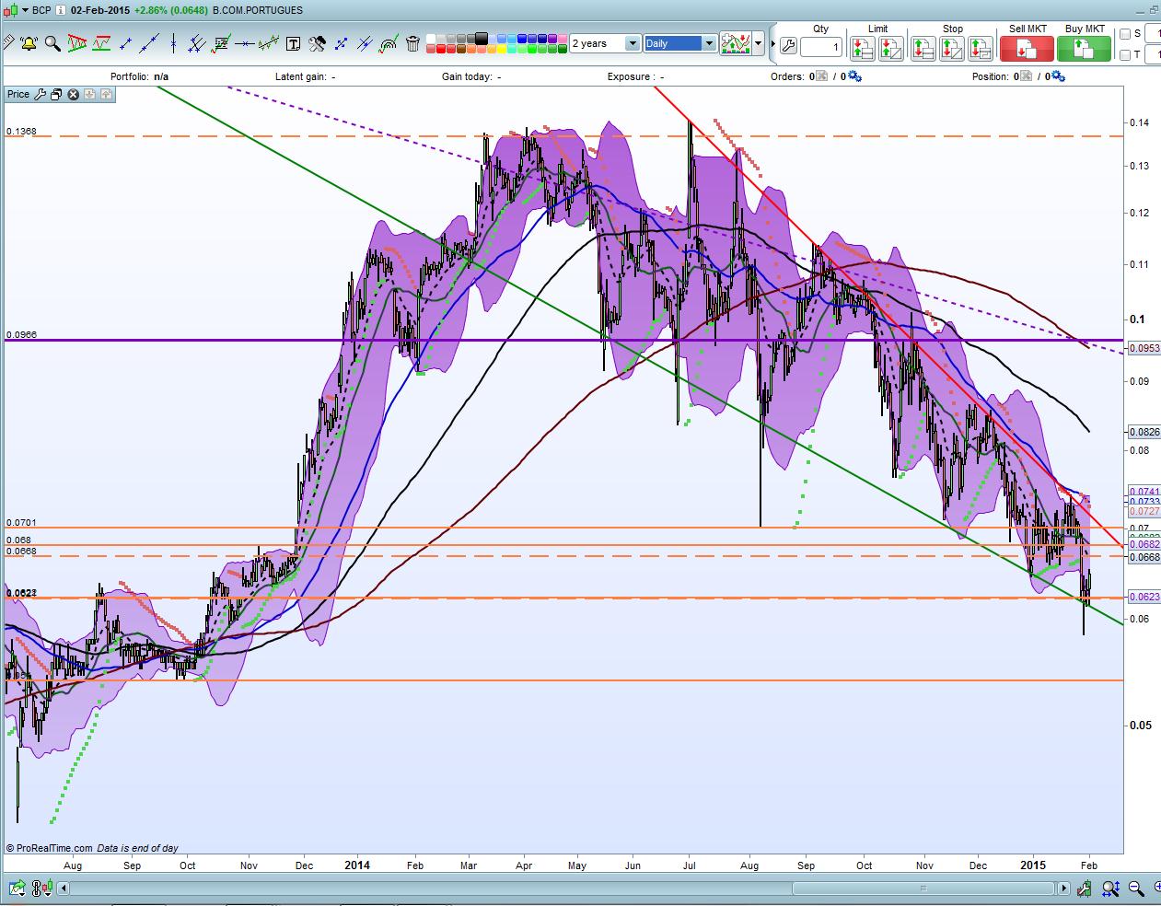Click the ruler tool at toolbar start
Image resolution: width=1161 pixels, height=906 pixels.
coord(8,43)
